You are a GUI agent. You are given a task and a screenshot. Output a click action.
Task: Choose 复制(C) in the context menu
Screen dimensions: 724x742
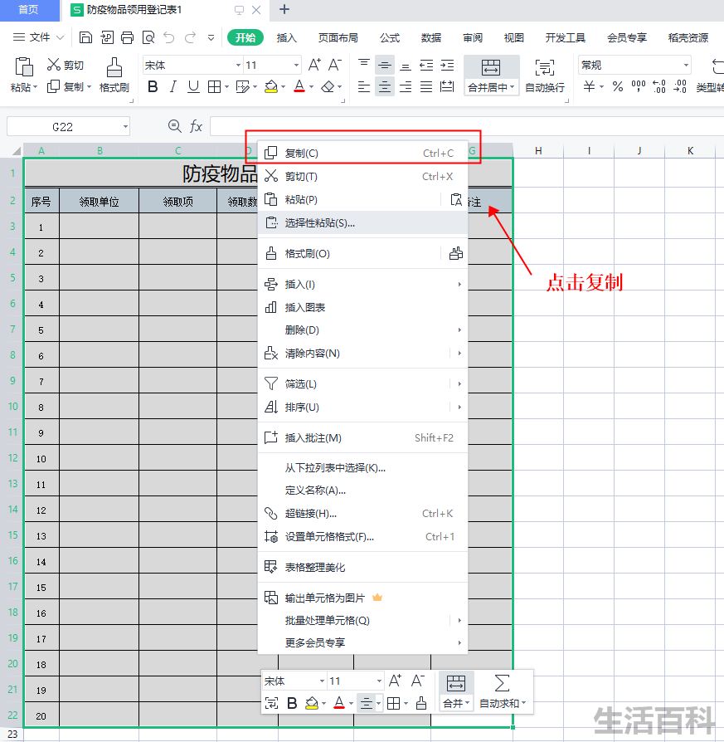(x=362, y=154)
